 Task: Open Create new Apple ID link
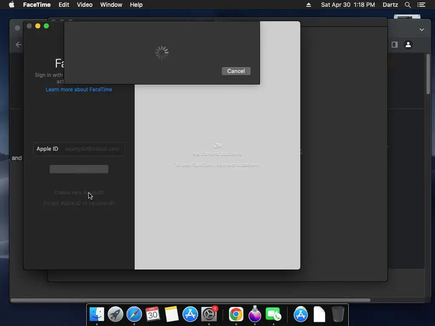click(x=79, y=193)
